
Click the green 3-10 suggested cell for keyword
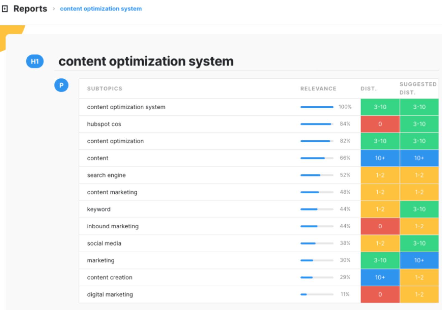click(419, 209)
